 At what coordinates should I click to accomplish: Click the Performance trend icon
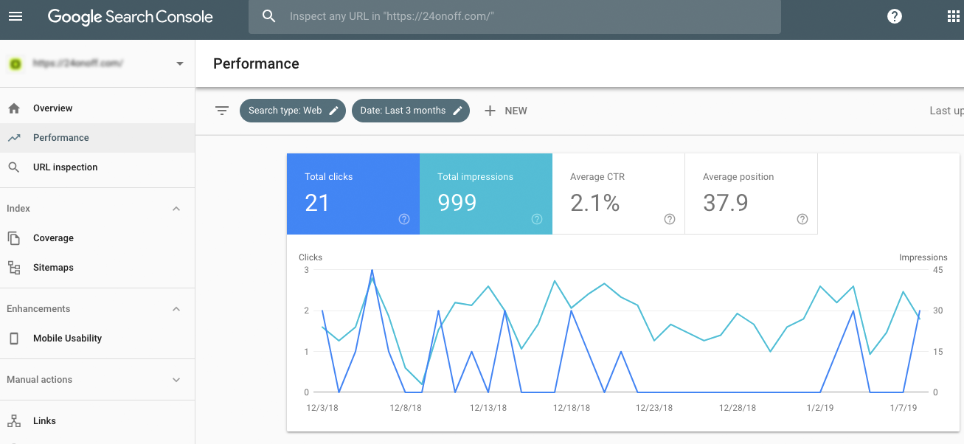pos(14,138)
